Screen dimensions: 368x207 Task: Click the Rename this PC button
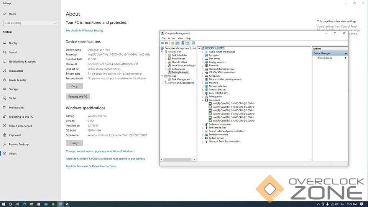(78, 97)
